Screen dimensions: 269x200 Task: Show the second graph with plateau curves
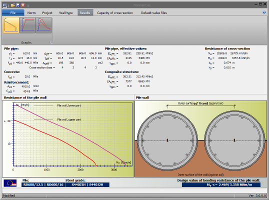tap(27, 25)
